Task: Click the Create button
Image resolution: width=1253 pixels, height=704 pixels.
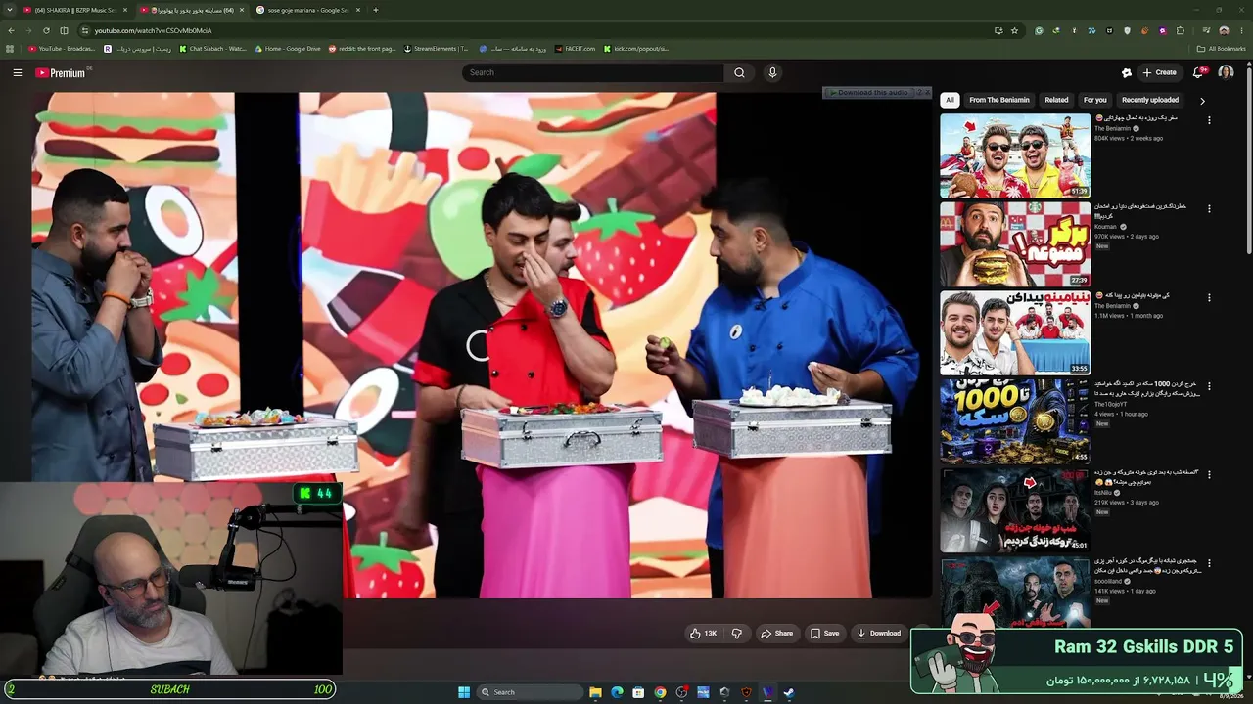Action: pos(1159,72)
